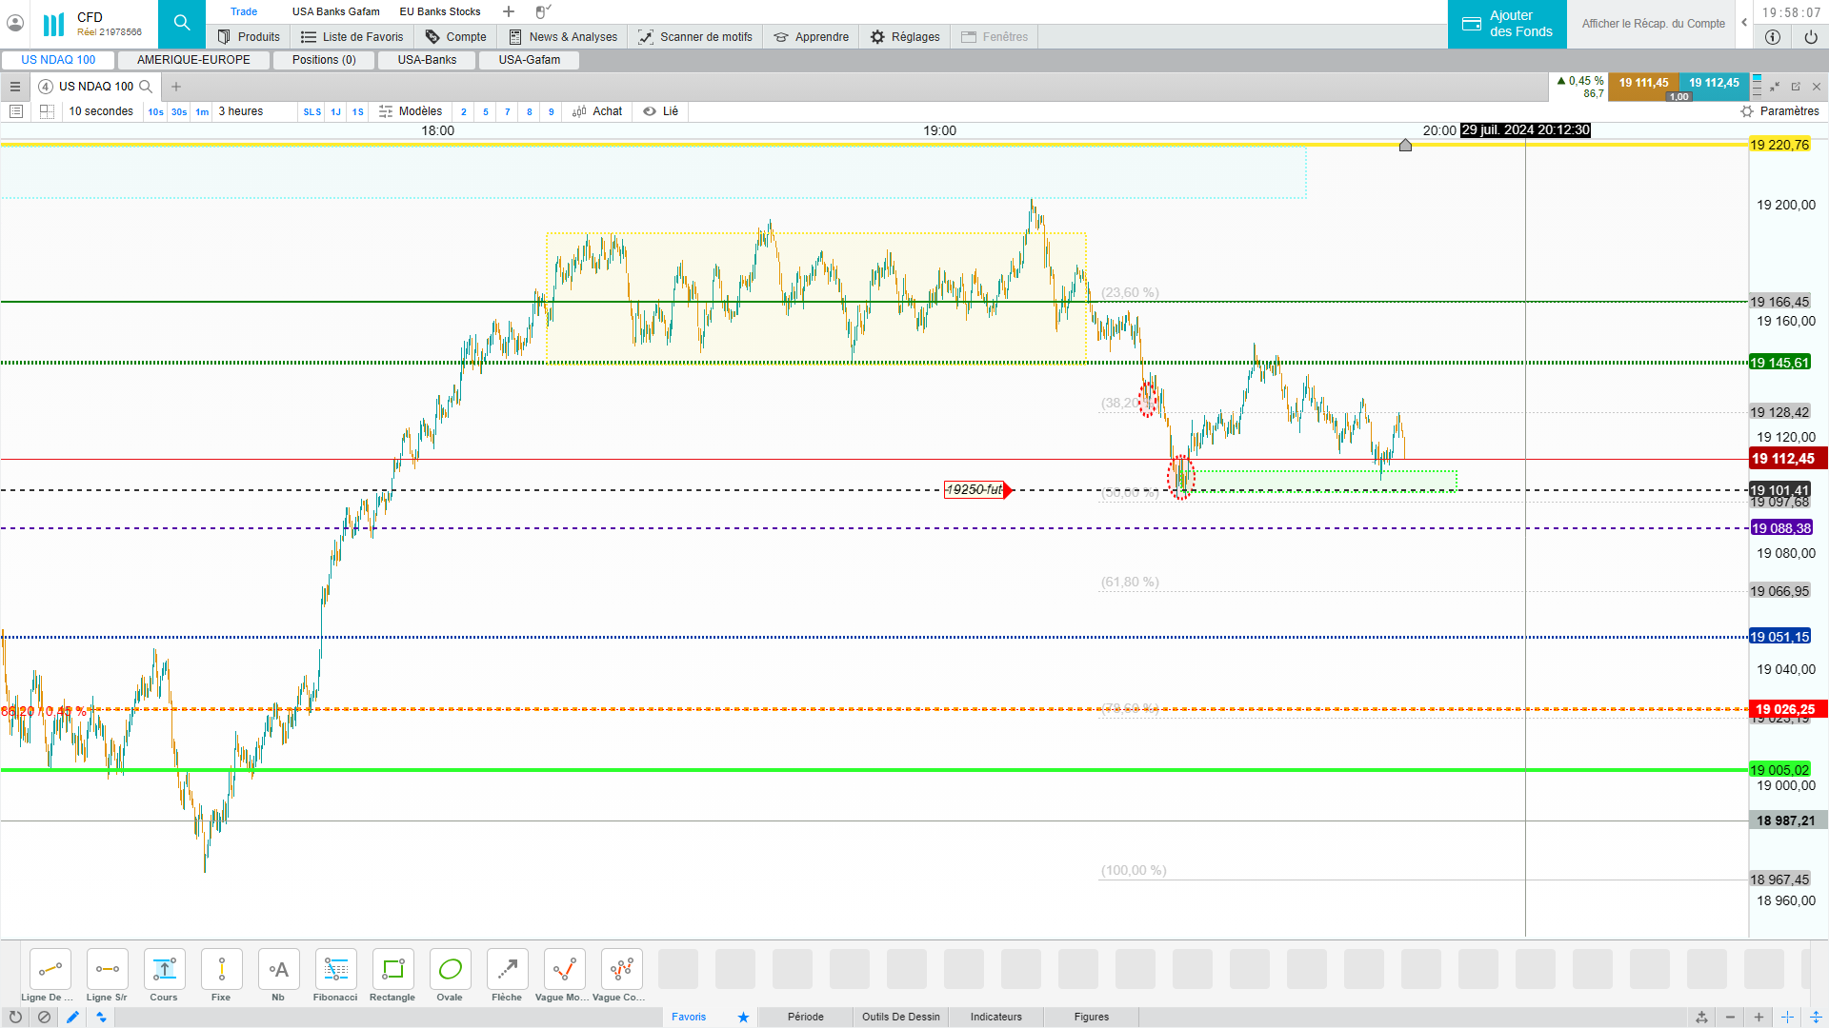1829x1028 pixels.
Task: Click the blue search magnifier button
Action: tap(181, 24)
